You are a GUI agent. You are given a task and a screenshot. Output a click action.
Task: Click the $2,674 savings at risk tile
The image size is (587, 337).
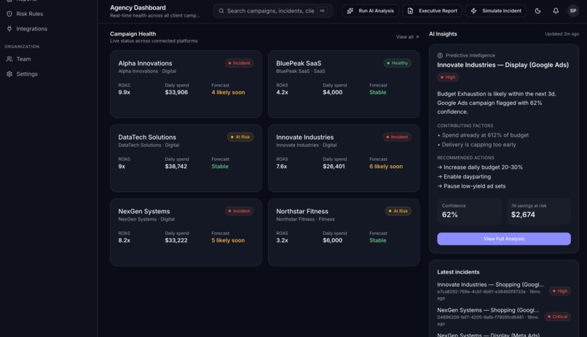539,211
